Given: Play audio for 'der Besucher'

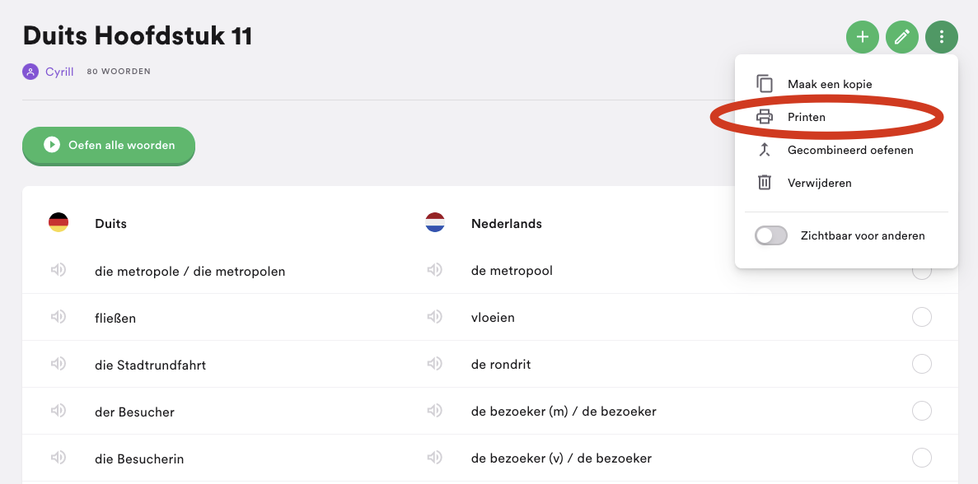Looking at the screenshot, I should [x=58, y=411].
